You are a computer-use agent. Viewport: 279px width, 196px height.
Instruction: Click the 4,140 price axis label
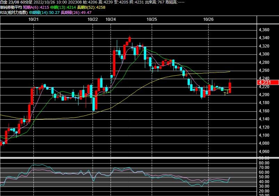coord(264,119)
